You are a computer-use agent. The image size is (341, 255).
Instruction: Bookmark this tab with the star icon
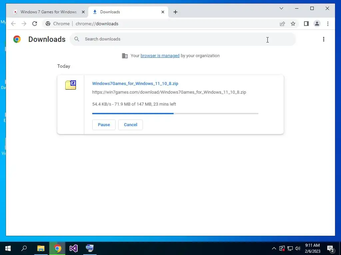[293, 24]
